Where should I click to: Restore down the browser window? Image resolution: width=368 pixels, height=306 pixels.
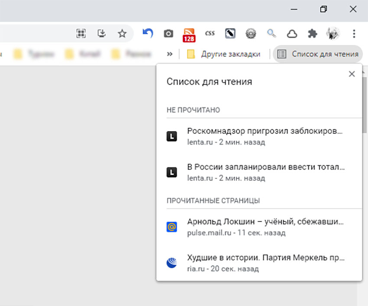[323, 10]
